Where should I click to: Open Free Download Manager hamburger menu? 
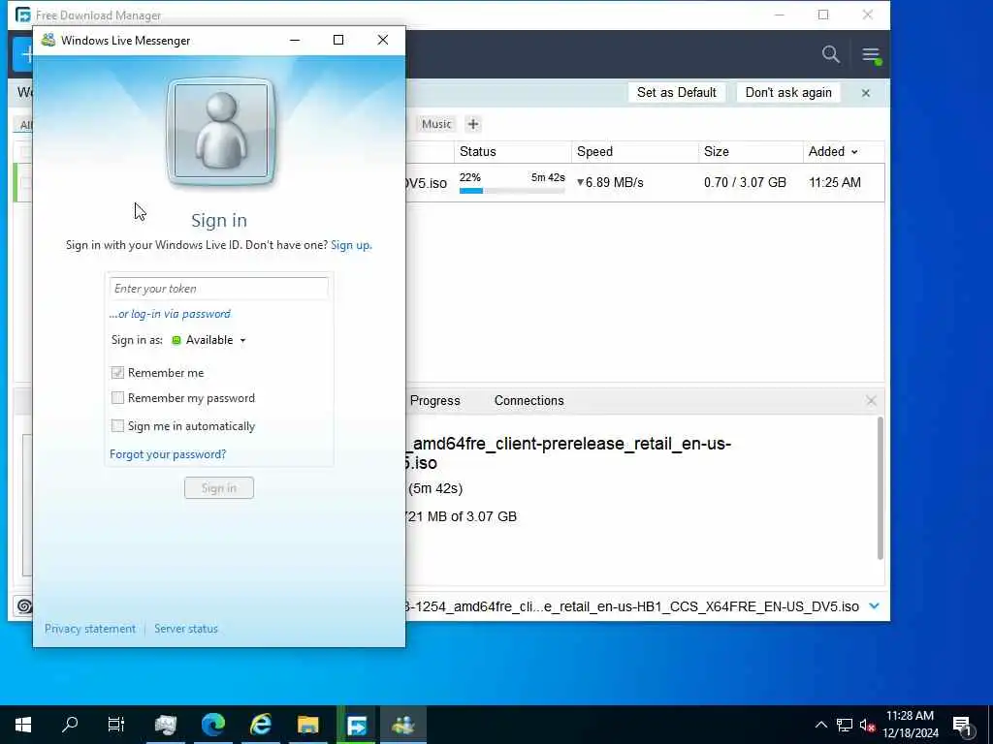[x=872, y=55]
